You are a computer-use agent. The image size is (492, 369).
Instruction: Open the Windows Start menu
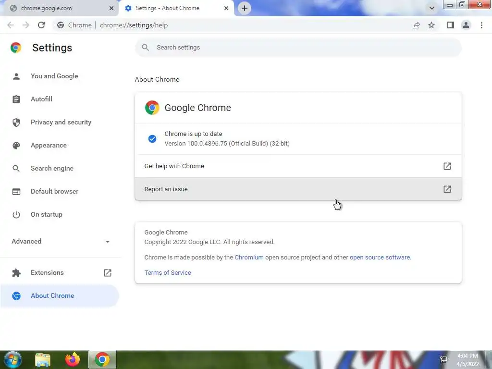pos(13,359)
